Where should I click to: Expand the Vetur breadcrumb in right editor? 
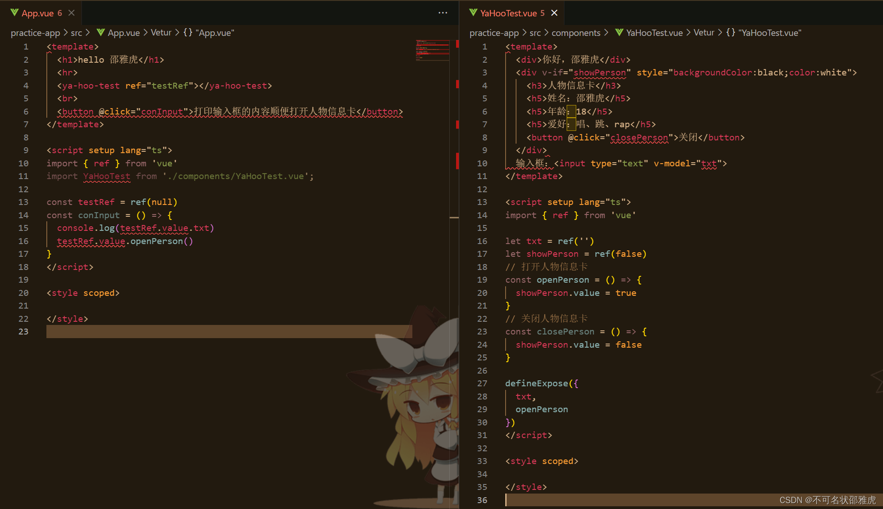pos(704,33)
